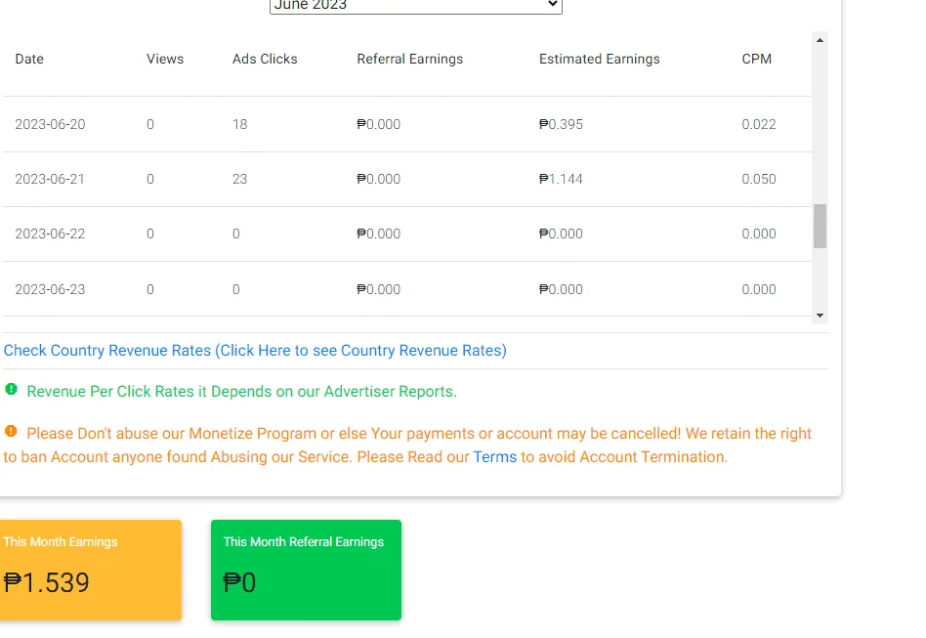Viewport: 926px width, 638px height.
Task: Click referral earnings ₱0.000 for 2023-06-21
Action: [x=379, y=179]
